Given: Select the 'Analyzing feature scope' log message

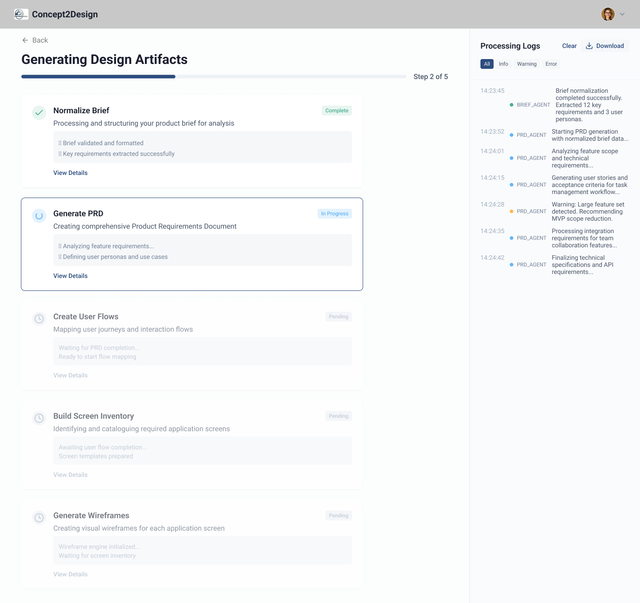Looking at the screenshot, I should point(585,158).
